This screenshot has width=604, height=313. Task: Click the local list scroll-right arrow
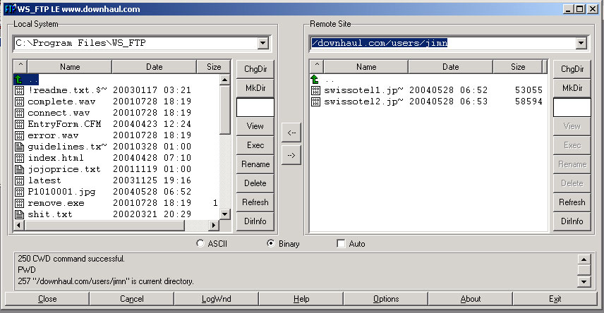tap(213, 225)
